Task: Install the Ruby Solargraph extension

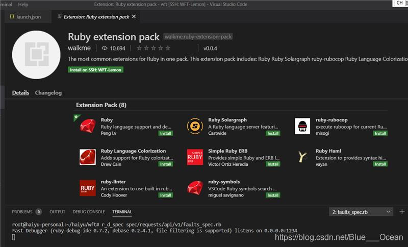Action: (273, 133)
